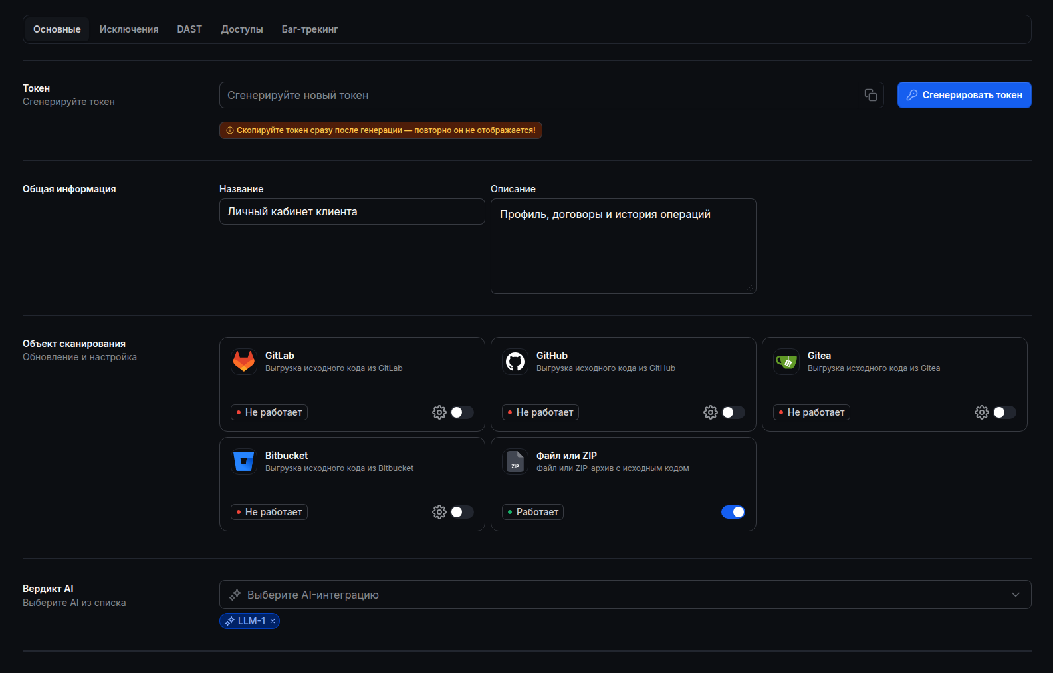Enable the GitHub integration toggle

pos(733,412)
